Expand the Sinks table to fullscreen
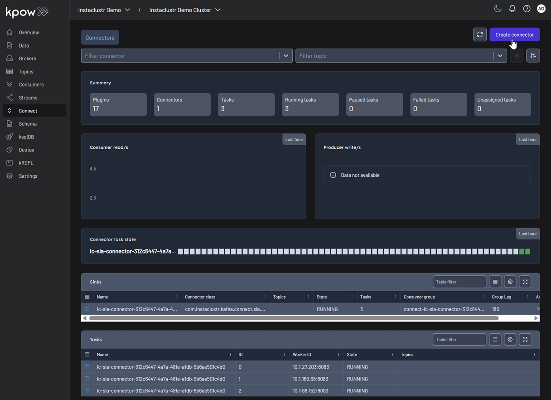Screen dimensions: 551x400 tap(525, 282)
